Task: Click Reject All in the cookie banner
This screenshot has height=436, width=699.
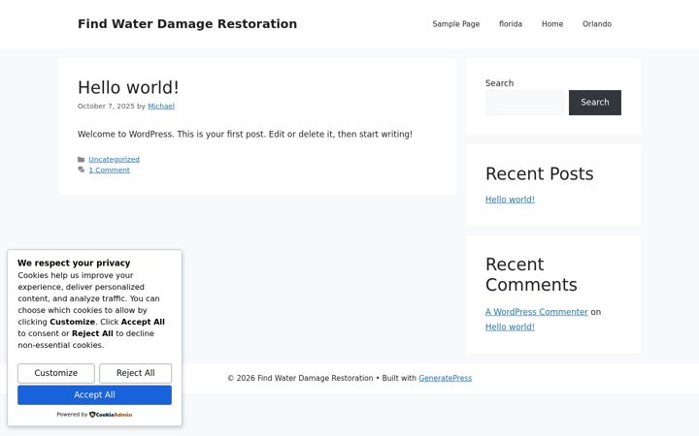Action: pyautogui.click(x=136, y=373)
